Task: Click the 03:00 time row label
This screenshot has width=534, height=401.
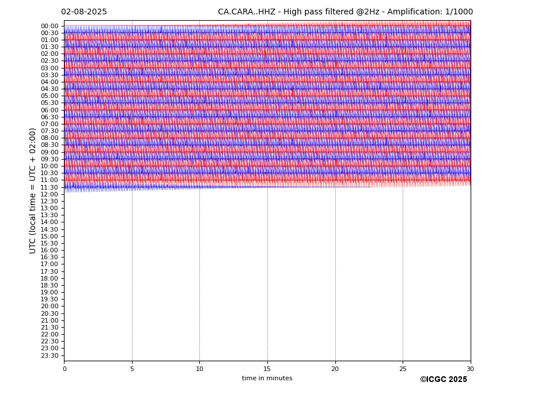Action: coord(50,68)
